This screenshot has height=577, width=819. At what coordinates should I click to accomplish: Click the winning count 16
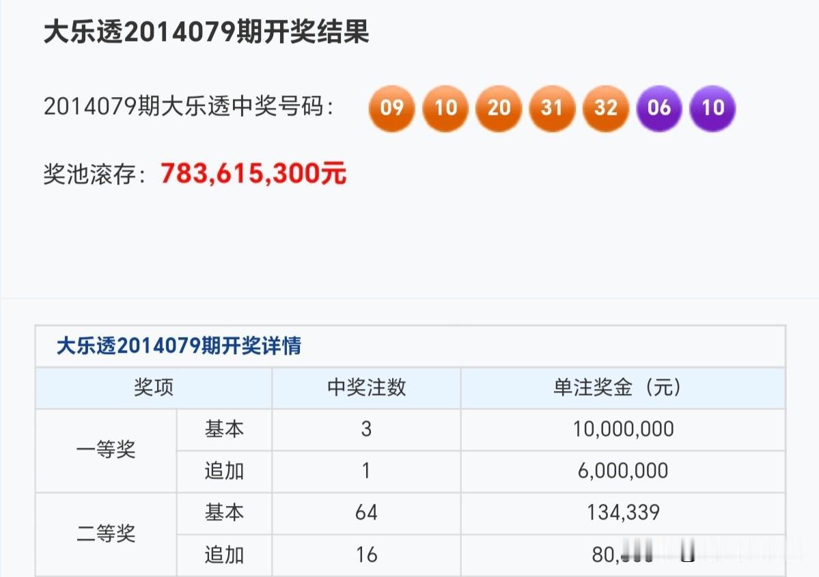(x=366, y=555)
